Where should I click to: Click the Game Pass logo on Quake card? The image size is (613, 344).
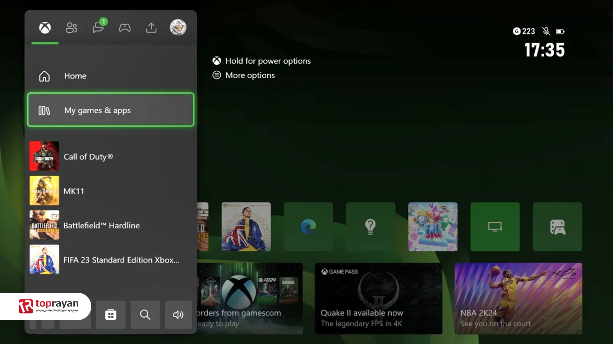pos(340,272)
